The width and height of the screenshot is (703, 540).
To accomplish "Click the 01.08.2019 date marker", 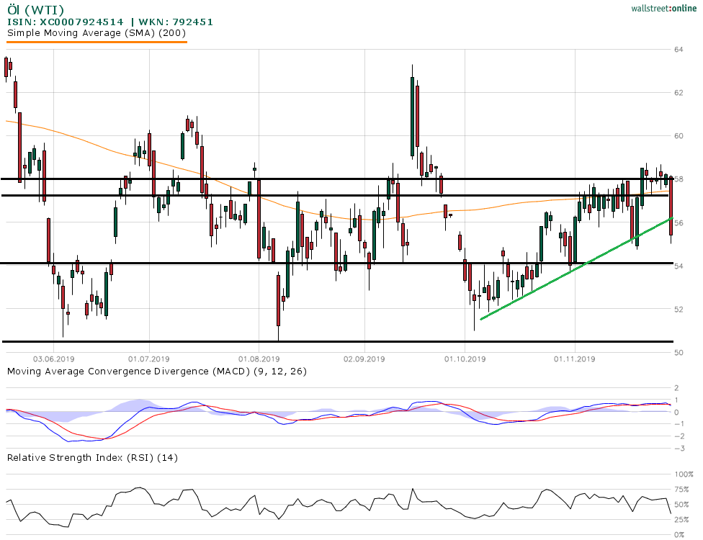I will coord(258,358).
